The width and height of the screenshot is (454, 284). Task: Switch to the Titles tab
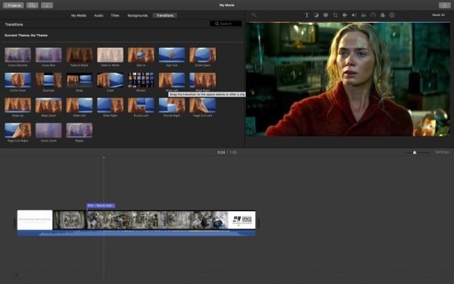(x=115, y=15)
